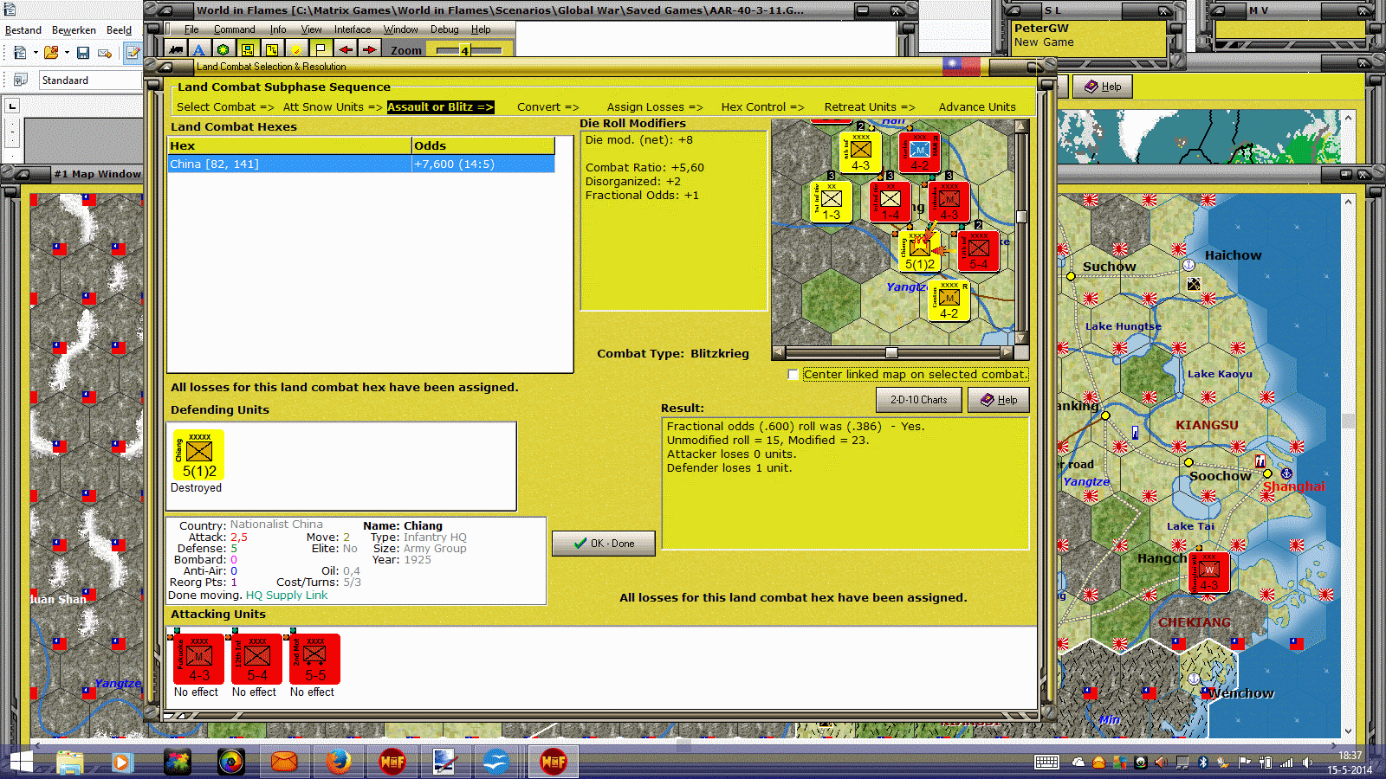Screen dimensions: 1386x779
Task: Click Help button in Land Combat dialog
Action: coord(999,400)
